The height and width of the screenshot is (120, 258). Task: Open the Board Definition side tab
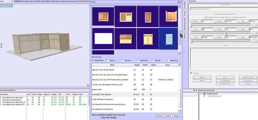[x=185, y=24]
